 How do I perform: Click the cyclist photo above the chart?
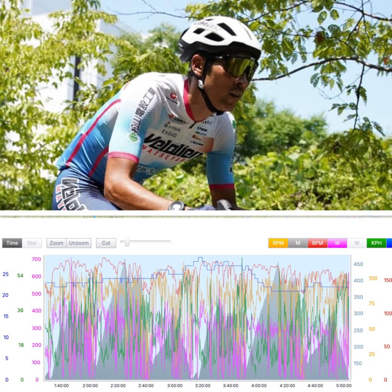pyautogui.click(x=196, y=105)
